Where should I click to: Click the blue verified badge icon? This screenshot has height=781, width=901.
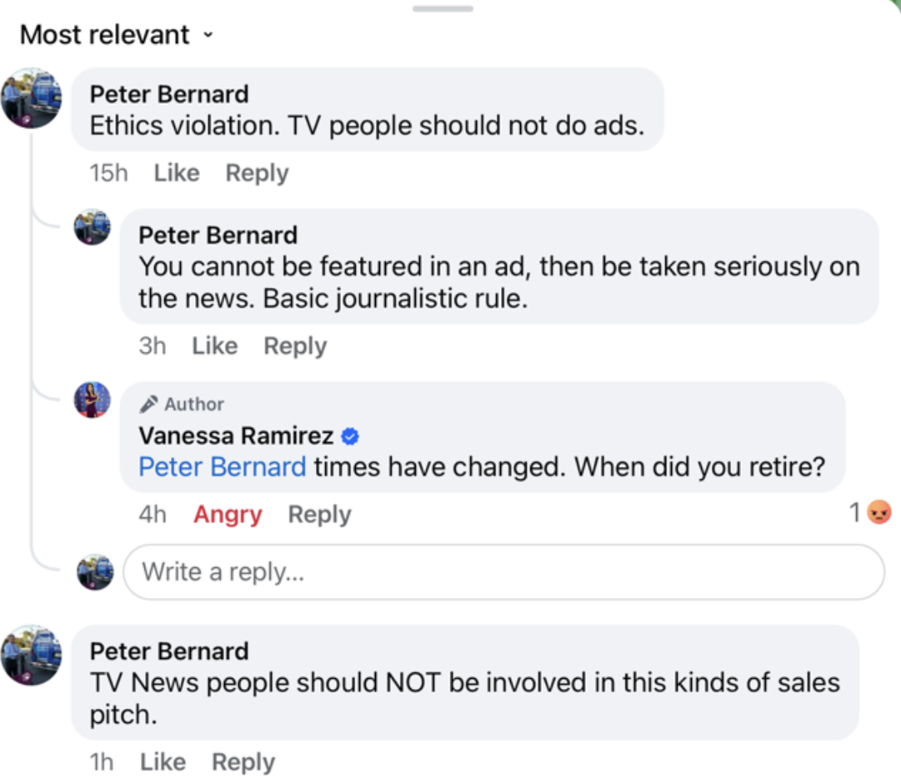coord(350,435)
